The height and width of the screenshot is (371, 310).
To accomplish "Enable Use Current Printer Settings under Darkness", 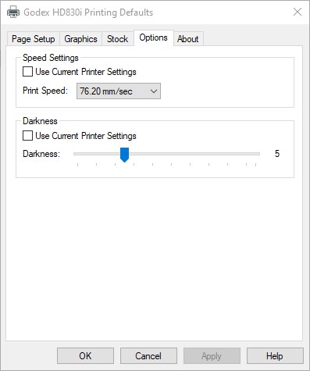I will [x=27, y=136].
